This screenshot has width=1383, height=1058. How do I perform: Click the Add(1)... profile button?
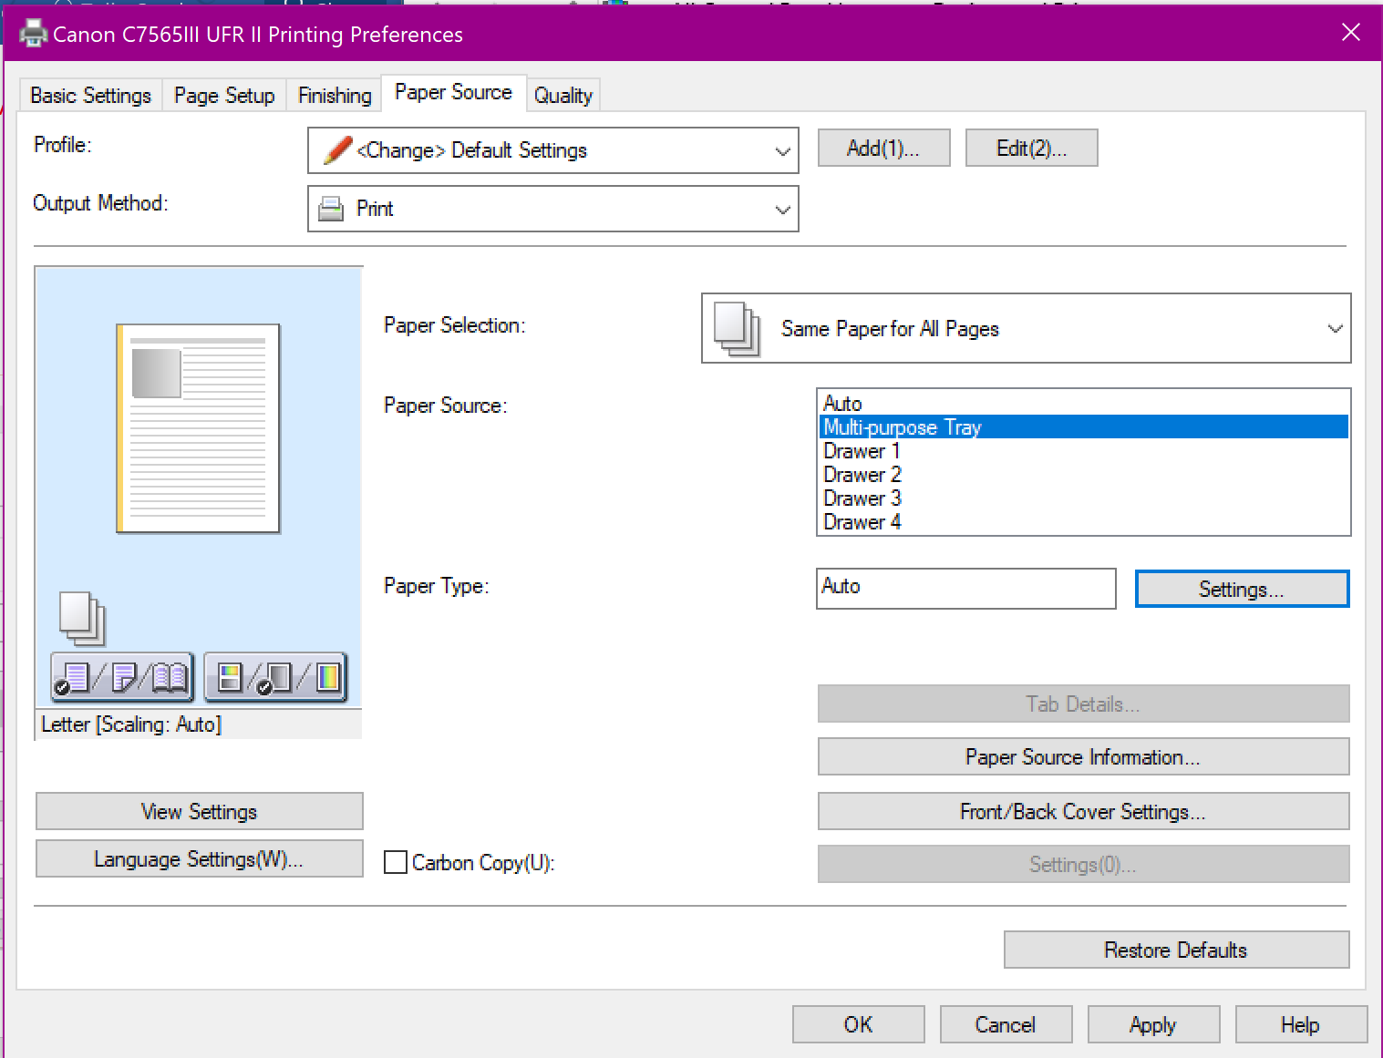(x=883, y=148)
